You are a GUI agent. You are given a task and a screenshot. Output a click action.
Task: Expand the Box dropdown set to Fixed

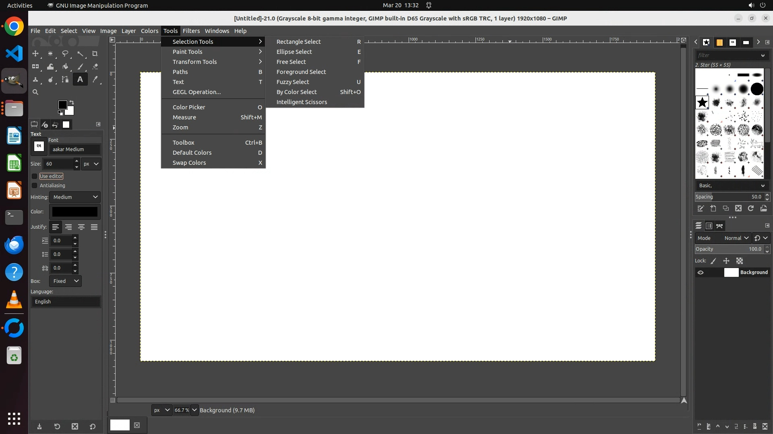pyautogui.click(x=65, y=281)
